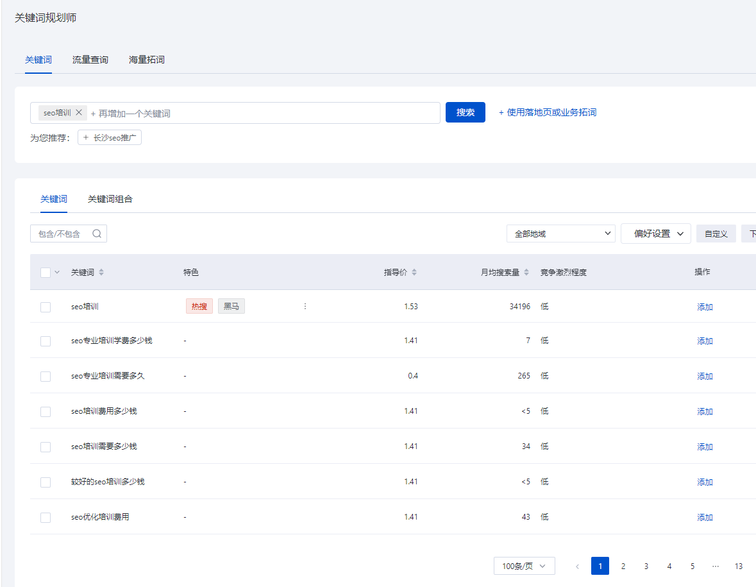Click the magnifier icon in include/exclude filter
The width and height of the screenshot is (756, 587).
[97, 234]
